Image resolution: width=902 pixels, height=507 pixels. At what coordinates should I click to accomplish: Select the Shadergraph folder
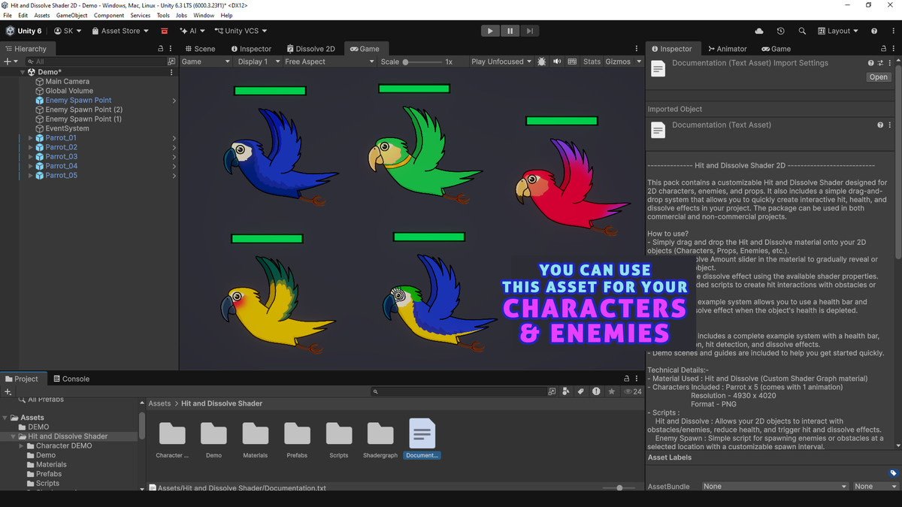[380, 438]
